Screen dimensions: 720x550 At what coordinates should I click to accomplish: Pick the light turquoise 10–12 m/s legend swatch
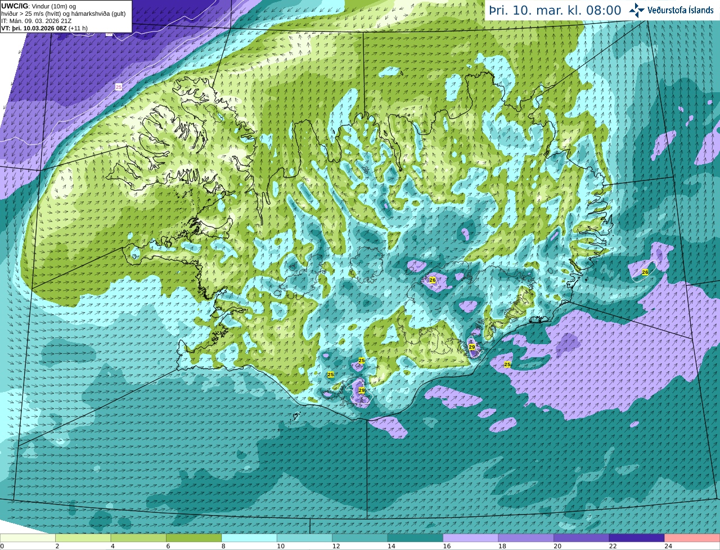coord(304,538)
